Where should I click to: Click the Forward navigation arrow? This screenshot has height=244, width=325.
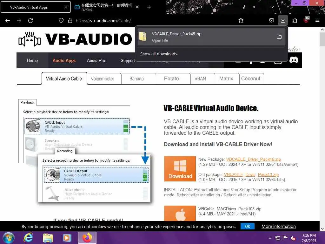tap(19, 21)
